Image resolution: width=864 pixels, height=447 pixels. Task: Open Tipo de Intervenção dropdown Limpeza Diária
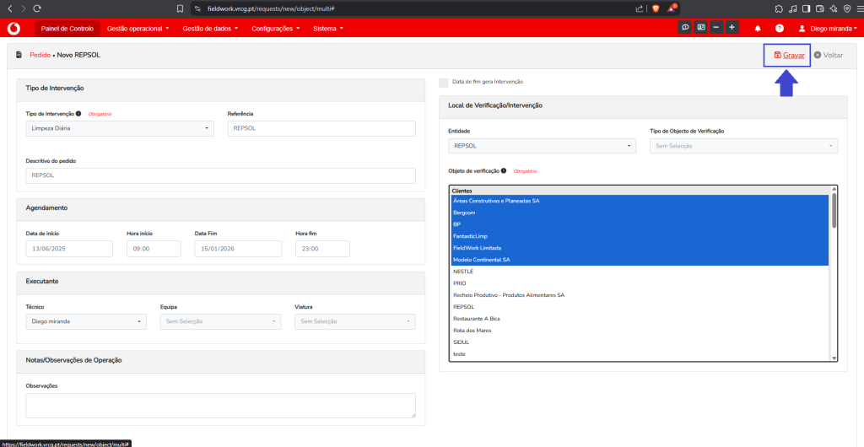[x=120, y=128]
